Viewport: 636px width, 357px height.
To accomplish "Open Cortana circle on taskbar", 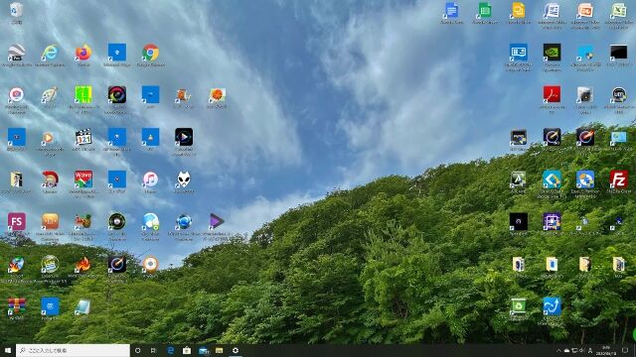I will click(x=137, y=350).
